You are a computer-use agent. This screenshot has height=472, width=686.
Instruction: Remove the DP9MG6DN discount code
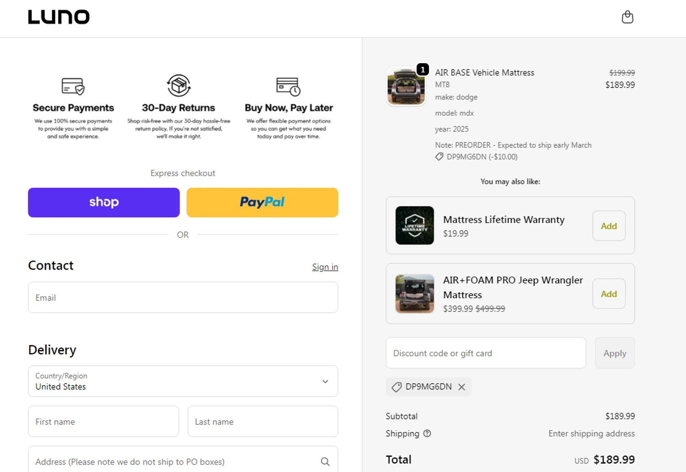point(462,387)
